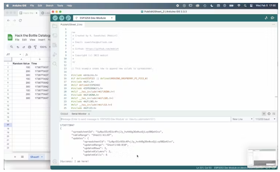Click the Verify sketch checkmark button
The image size is (280, 172).
click(55, 18)
